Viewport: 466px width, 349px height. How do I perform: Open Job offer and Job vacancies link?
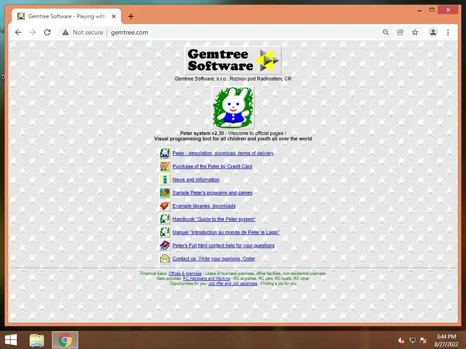tap(233, 284)
